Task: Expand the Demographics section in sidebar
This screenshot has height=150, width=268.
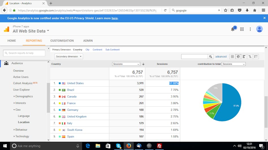Action: pyautogui.click(x=24, y=96)
